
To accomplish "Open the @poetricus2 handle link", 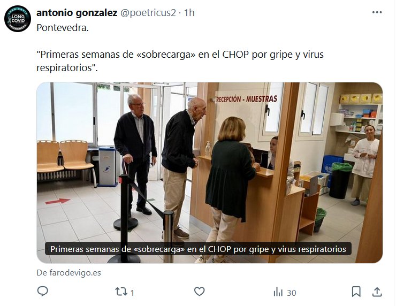I will tap(148, 13).
